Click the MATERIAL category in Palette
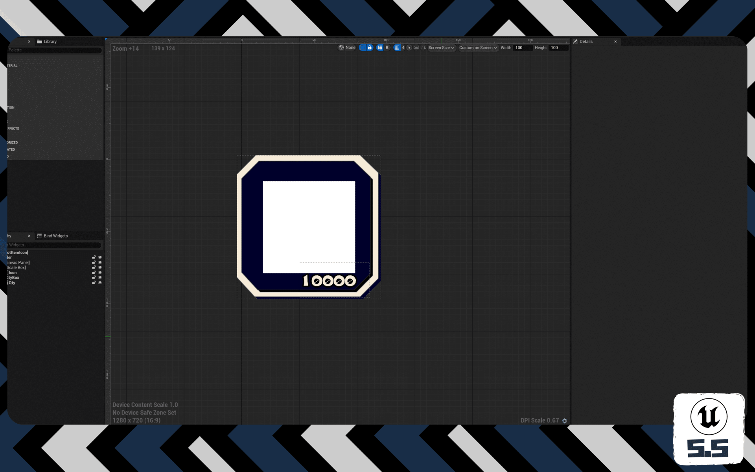 point(12,66)
